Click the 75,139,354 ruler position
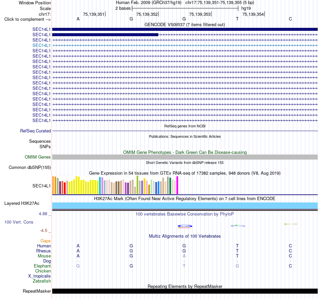Image resolution: width=318 pixels, height=299 pixels. pyautogui.click(x=253, y=14)
